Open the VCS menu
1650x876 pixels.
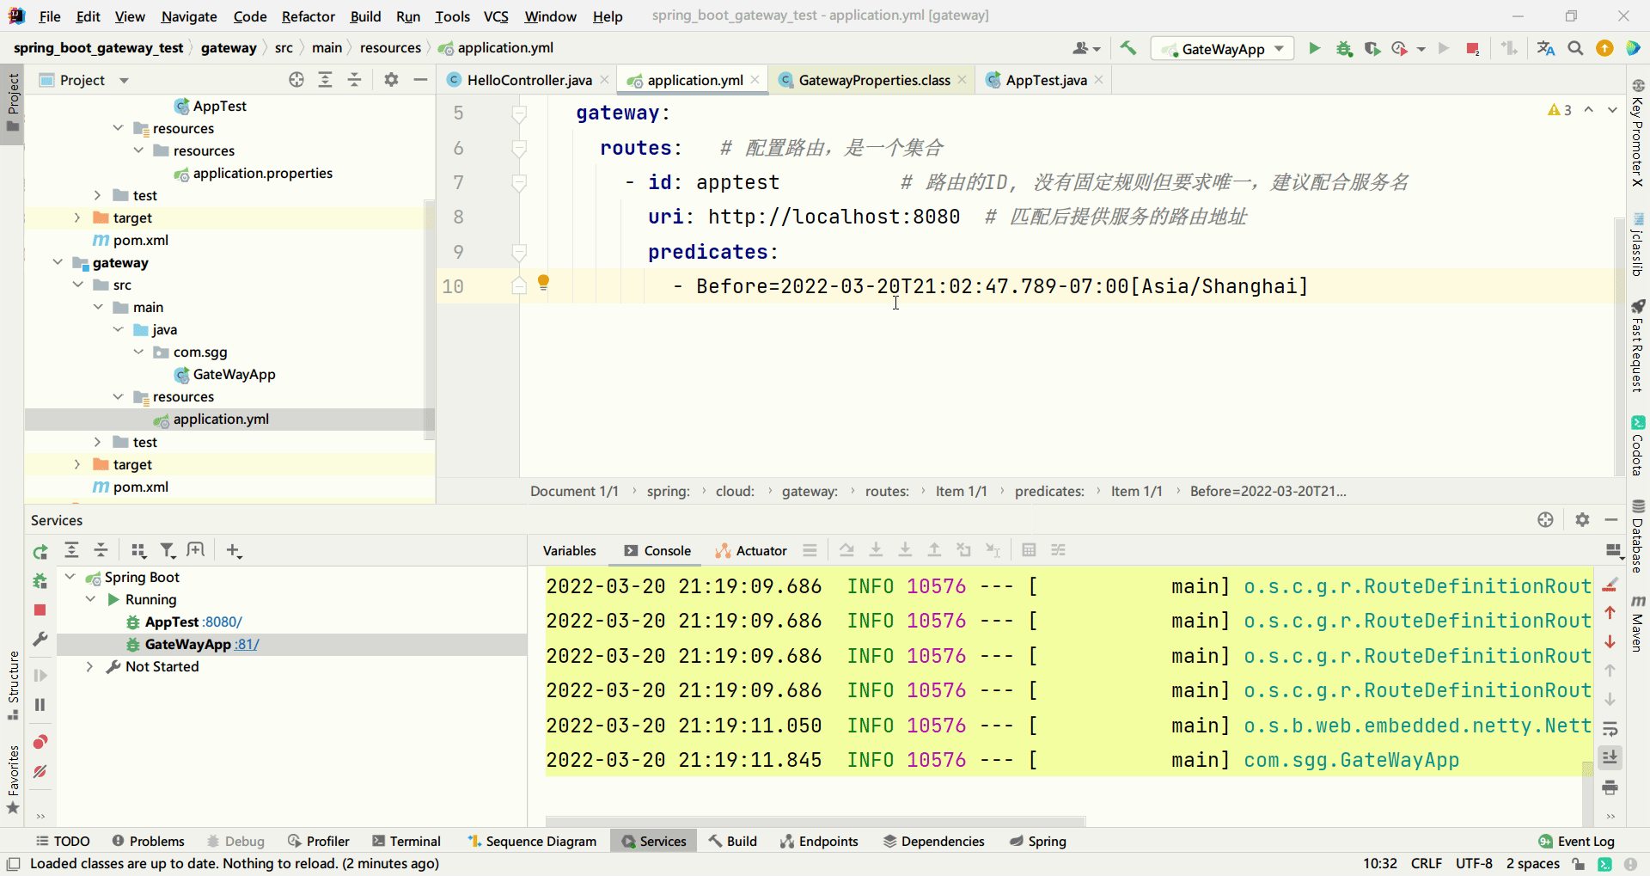tap(496, 16)
